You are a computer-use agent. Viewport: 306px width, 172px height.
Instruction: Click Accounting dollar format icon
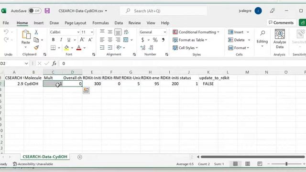coord(142,40)
